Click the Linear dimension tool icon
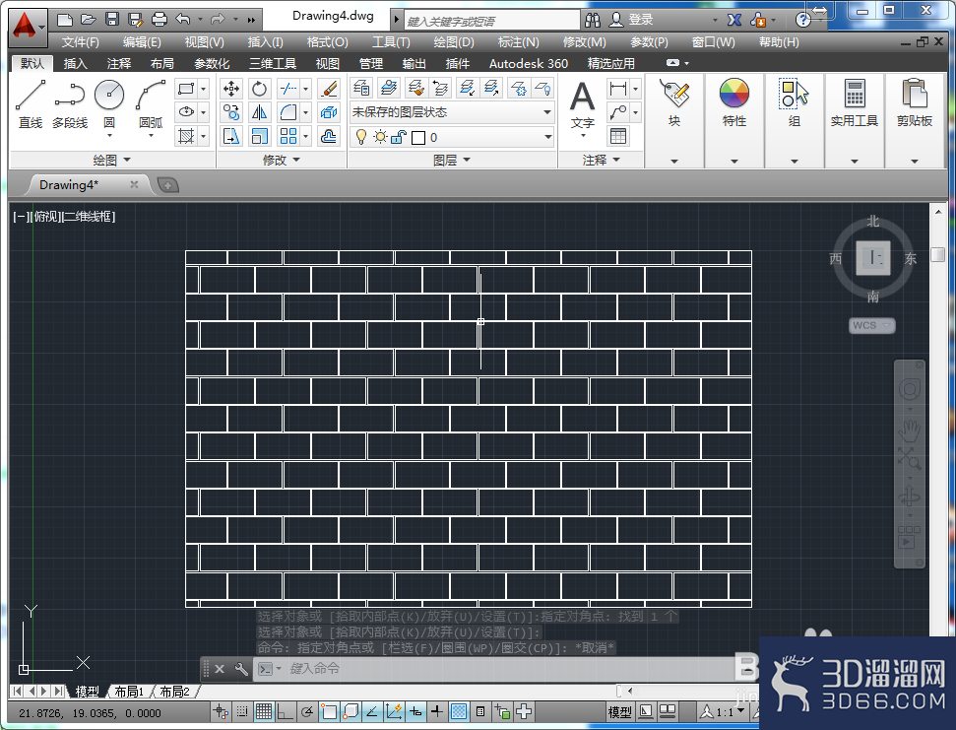The height and width of the screenshot is (730, 956). pyautogui.click(x=618, y=89)
